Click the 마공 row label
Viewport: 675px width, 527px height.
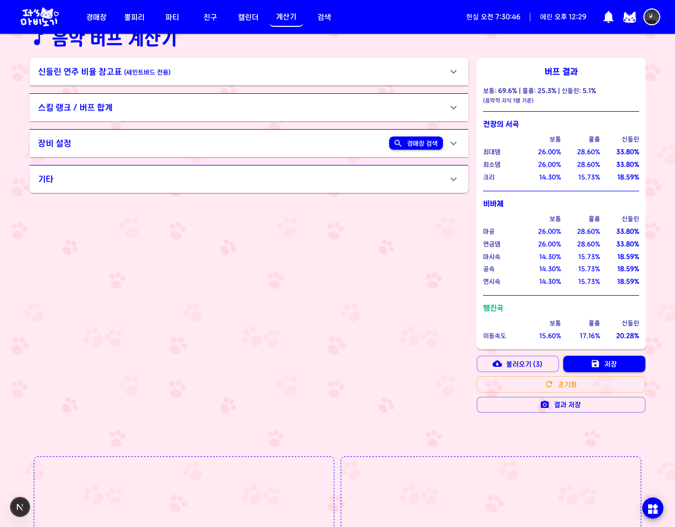pos(489,231)
